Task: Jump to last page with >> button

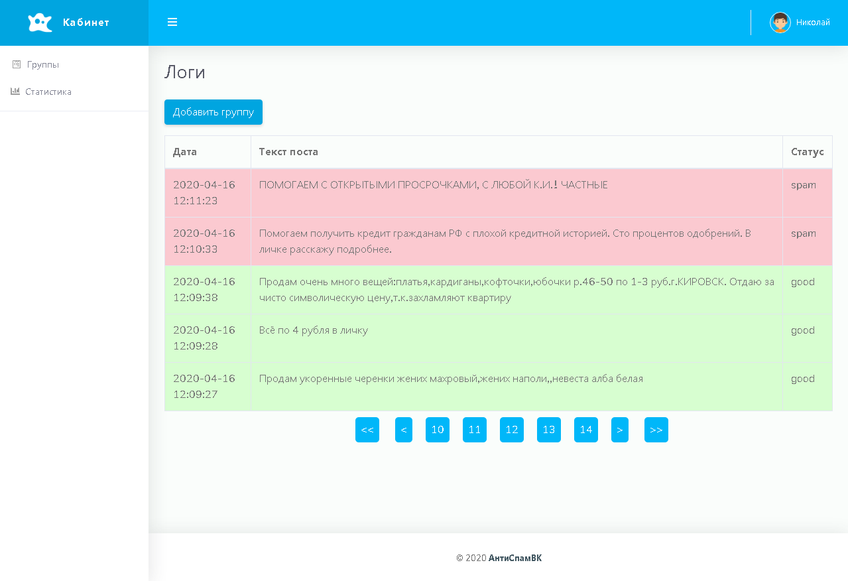Action: pos(656,430)
